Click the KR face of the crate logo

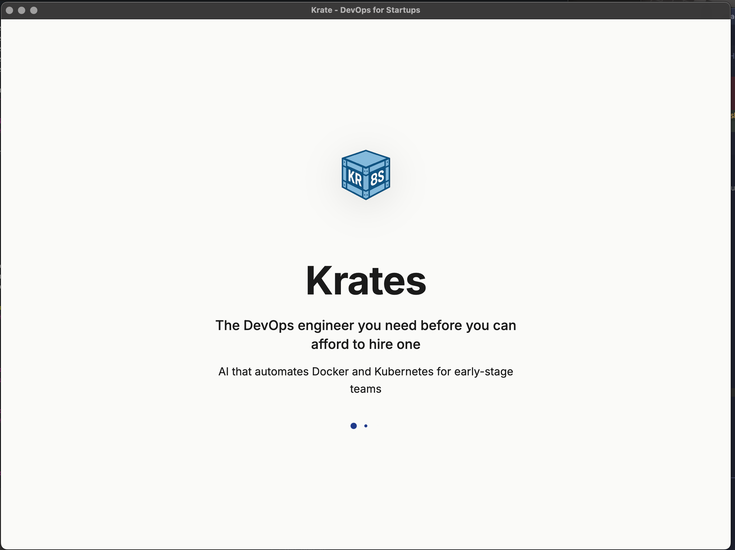click(x=354, y=179)
